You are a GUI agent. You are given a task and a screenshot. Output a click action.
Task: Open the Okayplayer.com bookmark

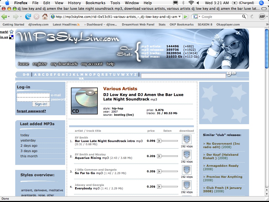tap(228, 24)
